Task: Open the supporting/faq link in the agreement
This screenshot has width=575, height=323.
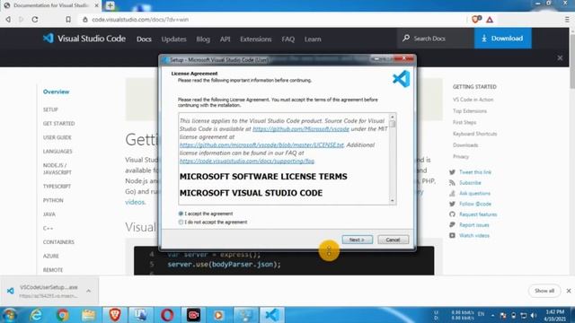Action: [247, 161]
